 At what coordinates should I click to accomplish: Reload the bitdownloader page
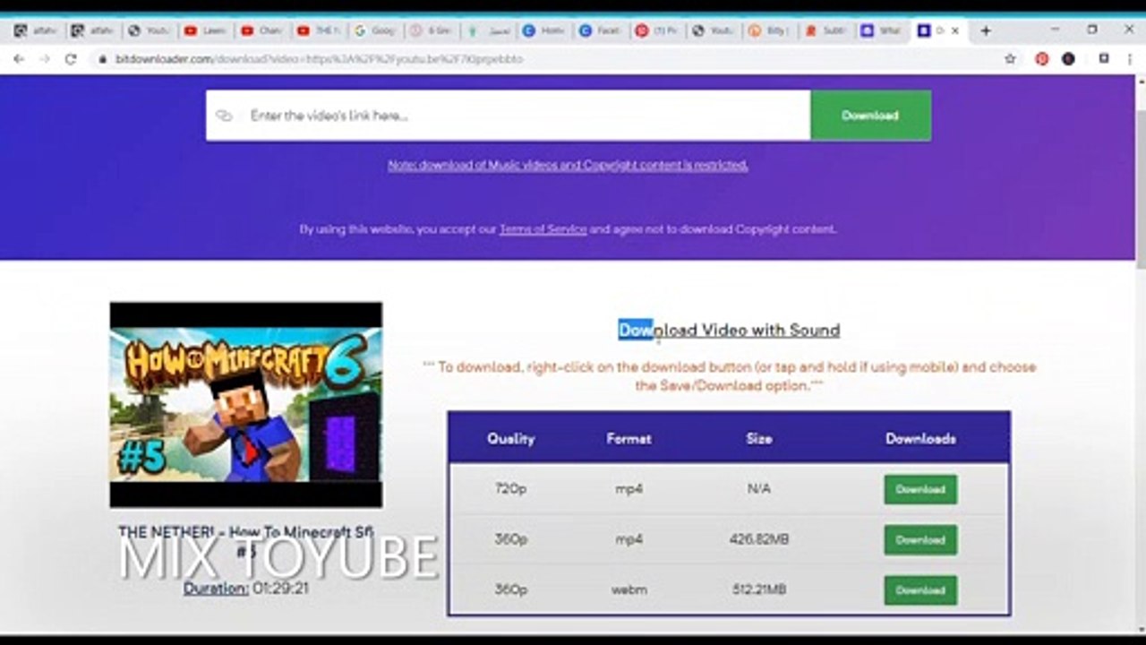point(71,59)
